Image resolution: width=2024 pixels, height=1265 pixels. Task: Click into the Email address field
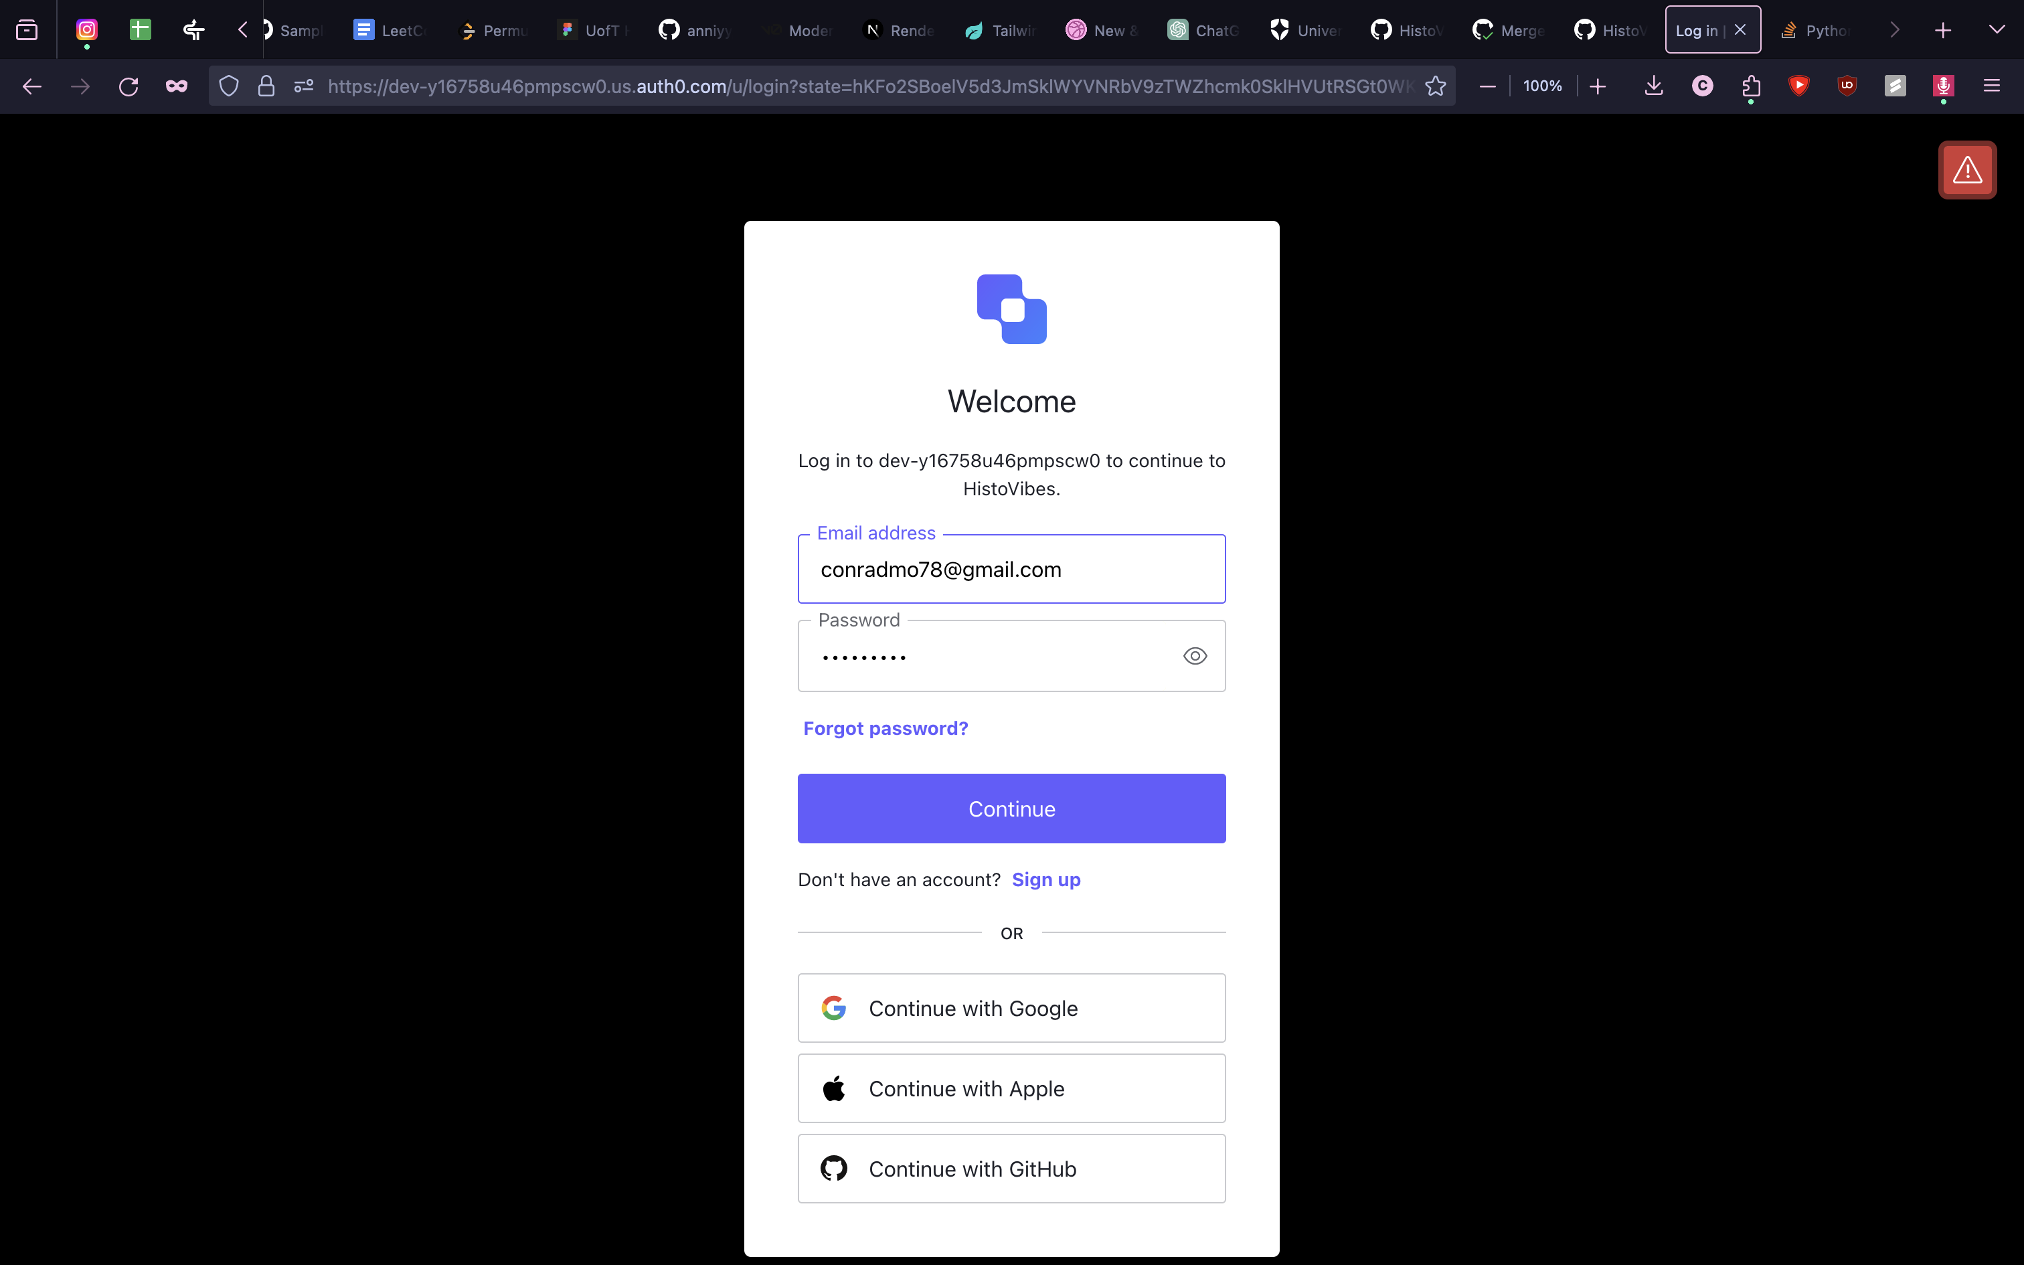pos(1011,569)
